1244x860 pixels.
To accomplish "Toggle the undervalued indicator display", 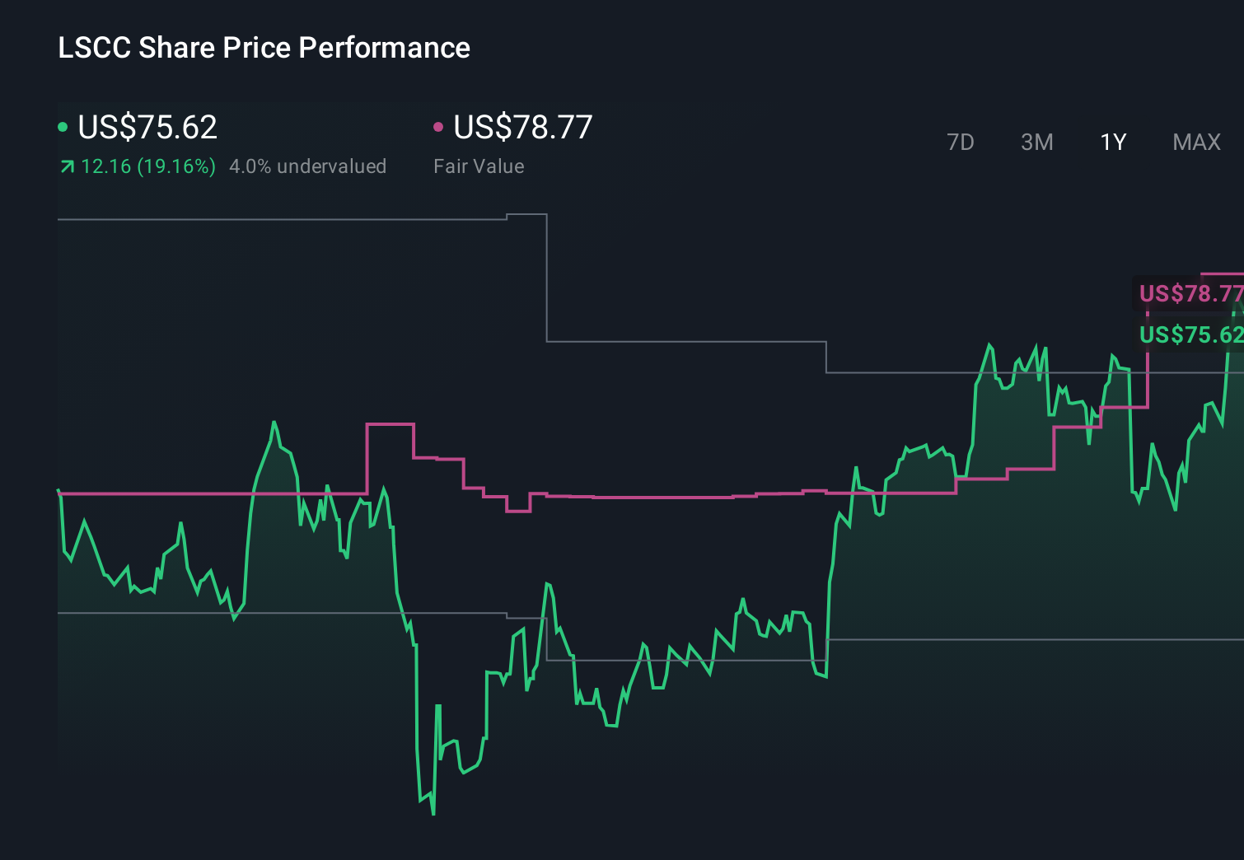I will coord(309,166).
